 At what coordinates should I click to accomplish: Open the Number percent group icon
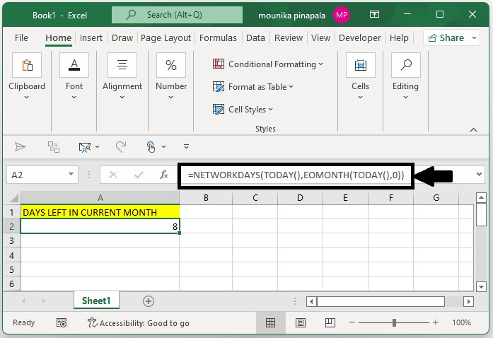171,65
